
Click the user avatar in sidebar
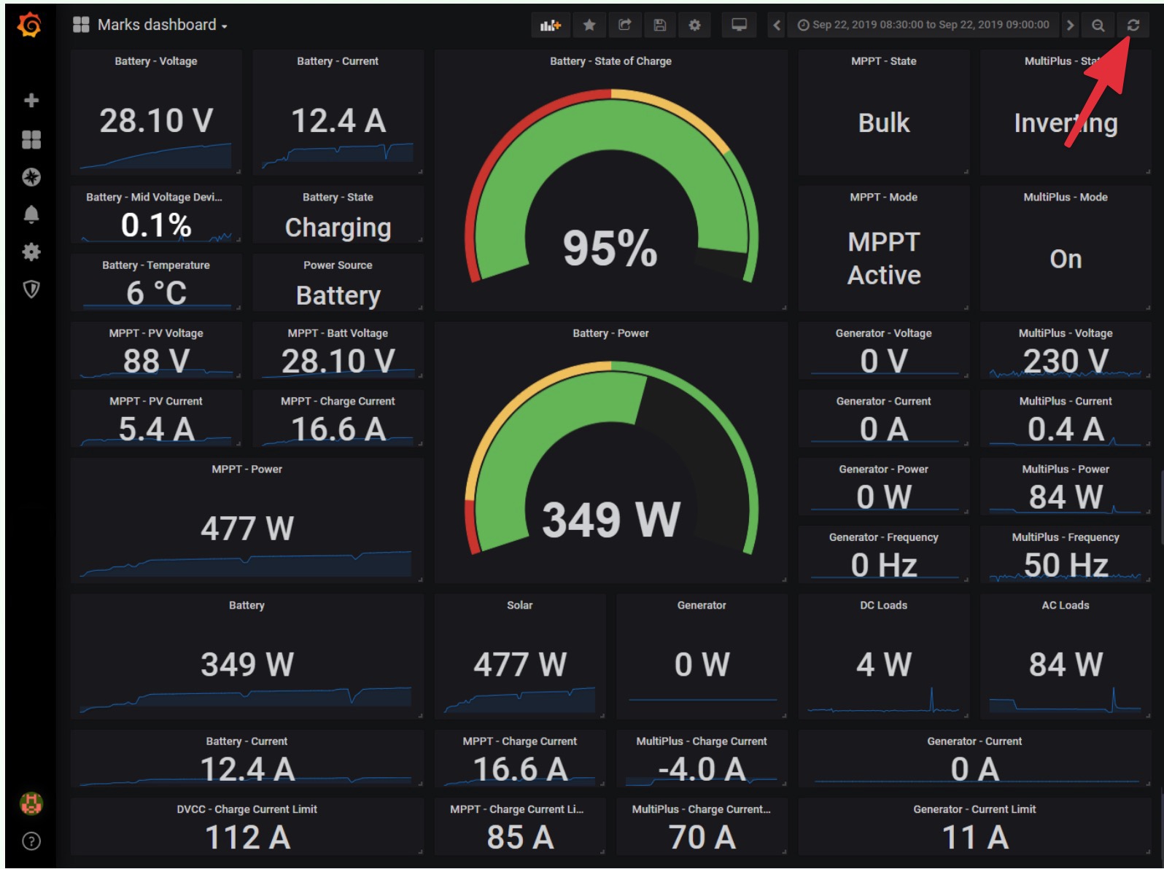(31, 803)
